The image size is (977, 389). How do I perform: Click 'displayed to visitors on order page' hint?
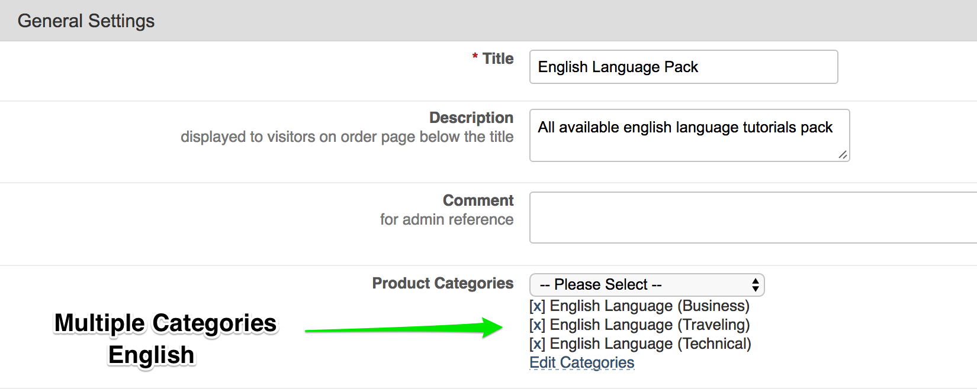[347, 137]
